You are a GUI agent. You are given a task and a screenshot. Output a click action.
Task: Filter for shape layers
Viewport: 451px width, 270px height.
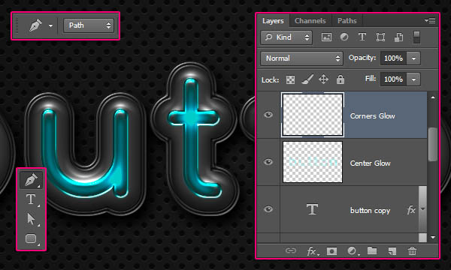point(380,37)
